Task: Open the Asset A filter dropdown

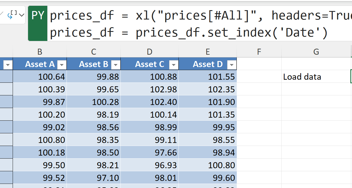Action: (62, 65)
